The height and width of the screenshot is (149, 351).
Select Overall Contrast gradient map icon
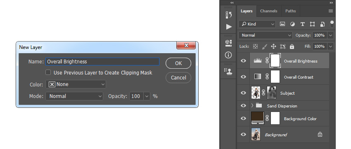coord(258,77)
